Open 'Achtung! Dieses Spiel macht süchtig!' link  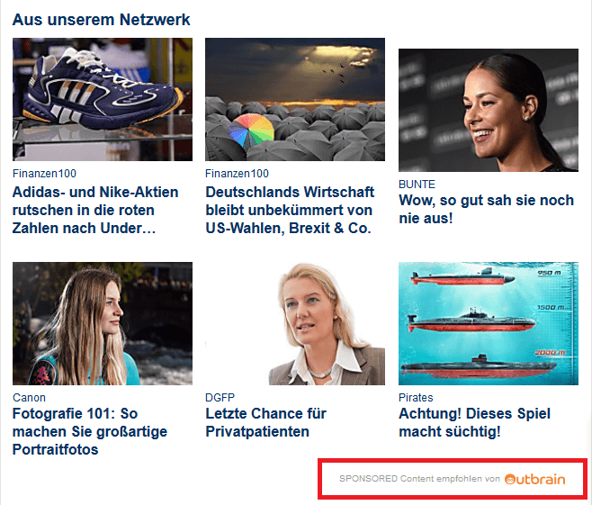click(x=474, y=422)
